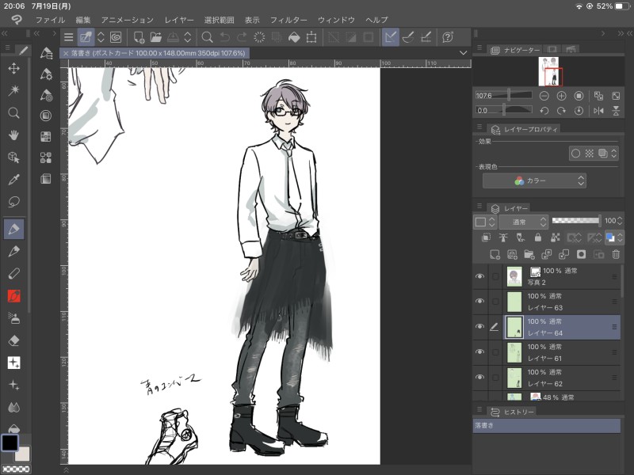Toggle the checkbox beside layer レイヤー 62
634x475 pixels.
tap(495, 378)
